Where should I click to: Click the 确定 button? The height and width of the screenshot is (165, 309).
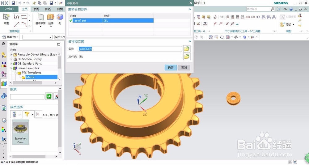pyautogui.click(x=171, y=68)
